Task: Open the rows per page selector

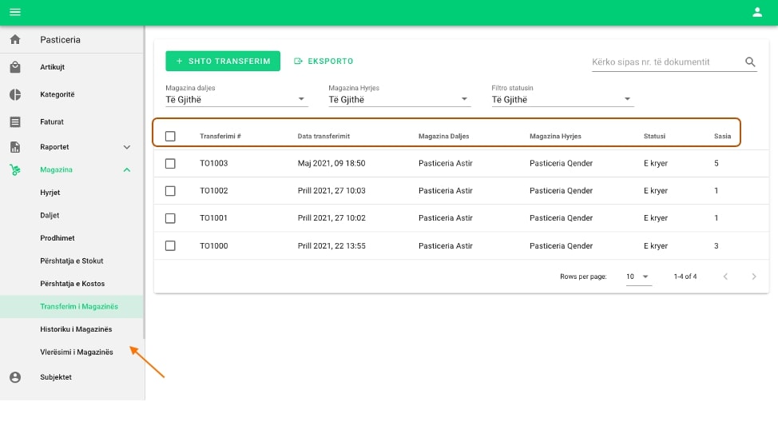Action: pyautogui.click(x=638, y=277)
